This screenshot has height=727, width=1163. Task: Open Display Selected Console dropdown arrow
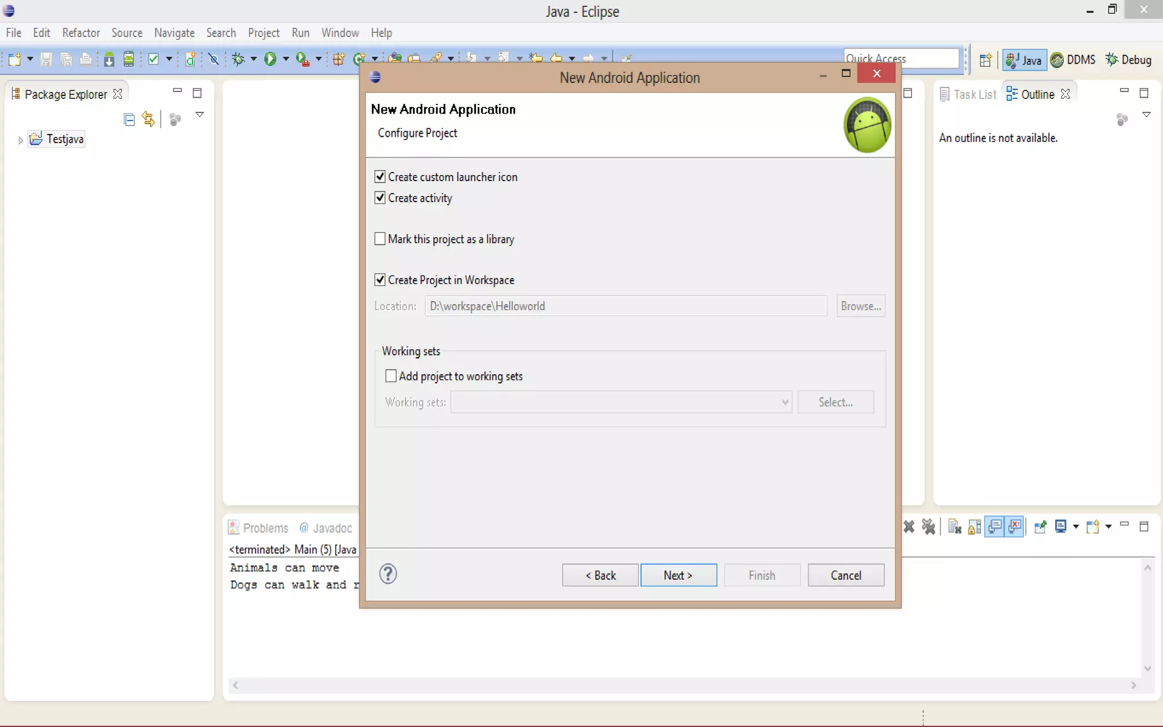1076,527
